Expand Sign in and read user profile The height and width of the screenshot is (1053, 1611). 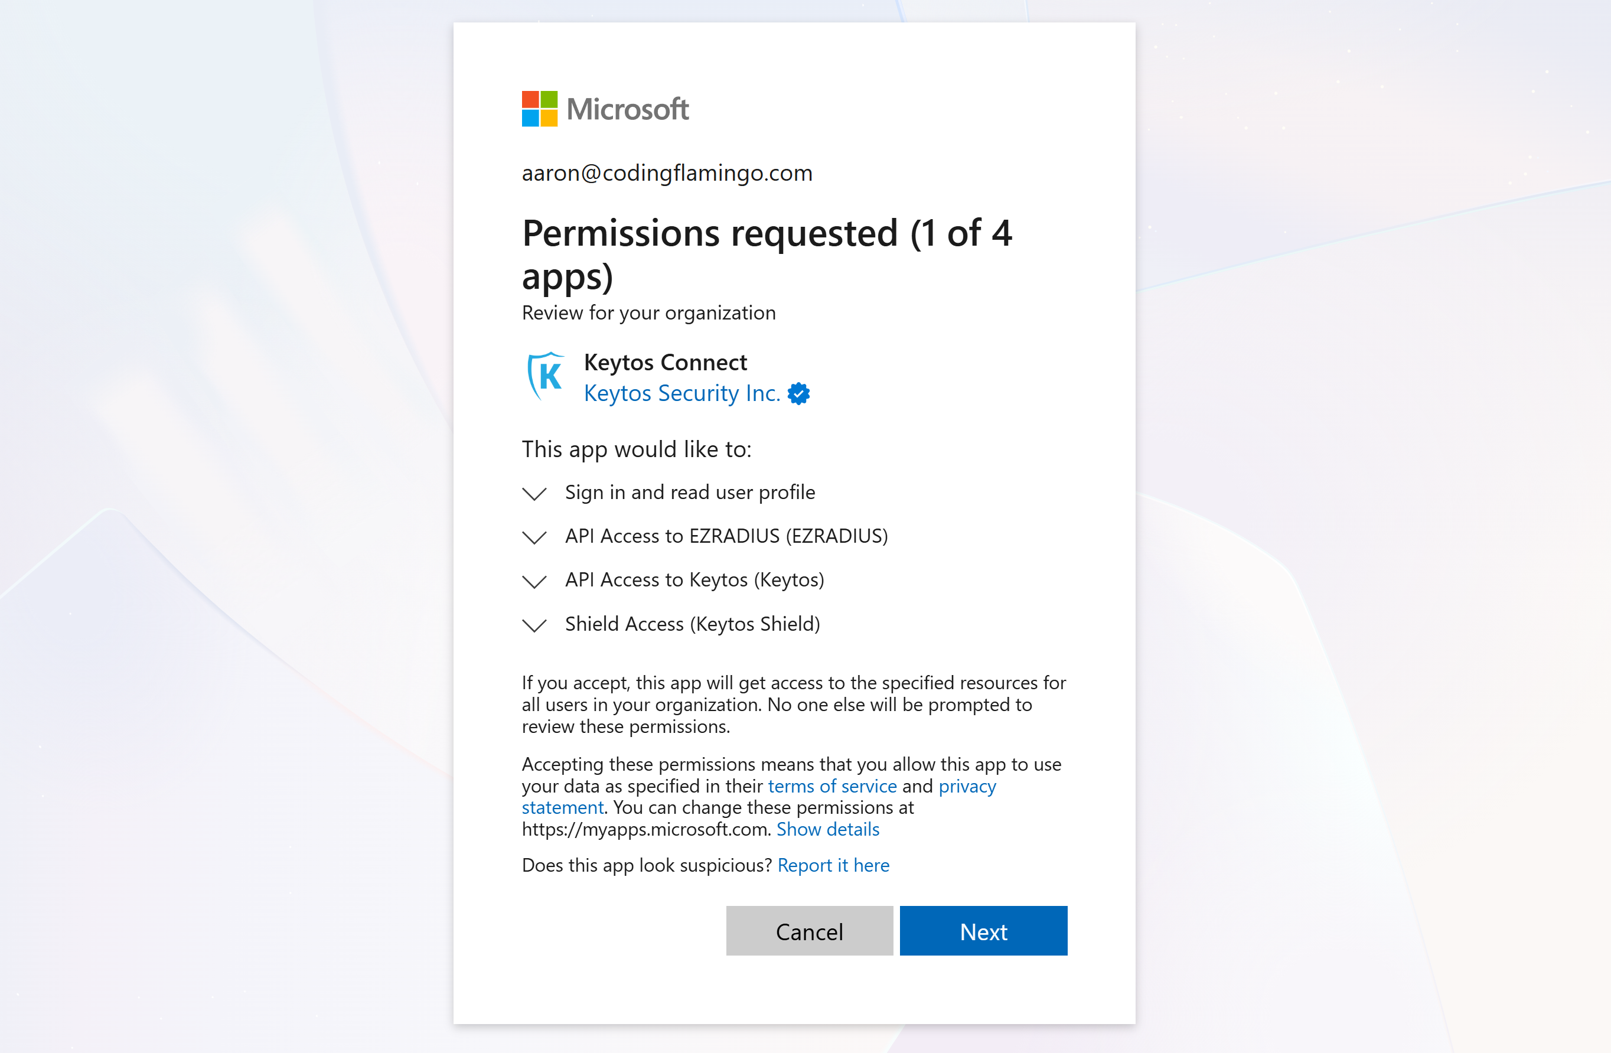click(535, 493)
